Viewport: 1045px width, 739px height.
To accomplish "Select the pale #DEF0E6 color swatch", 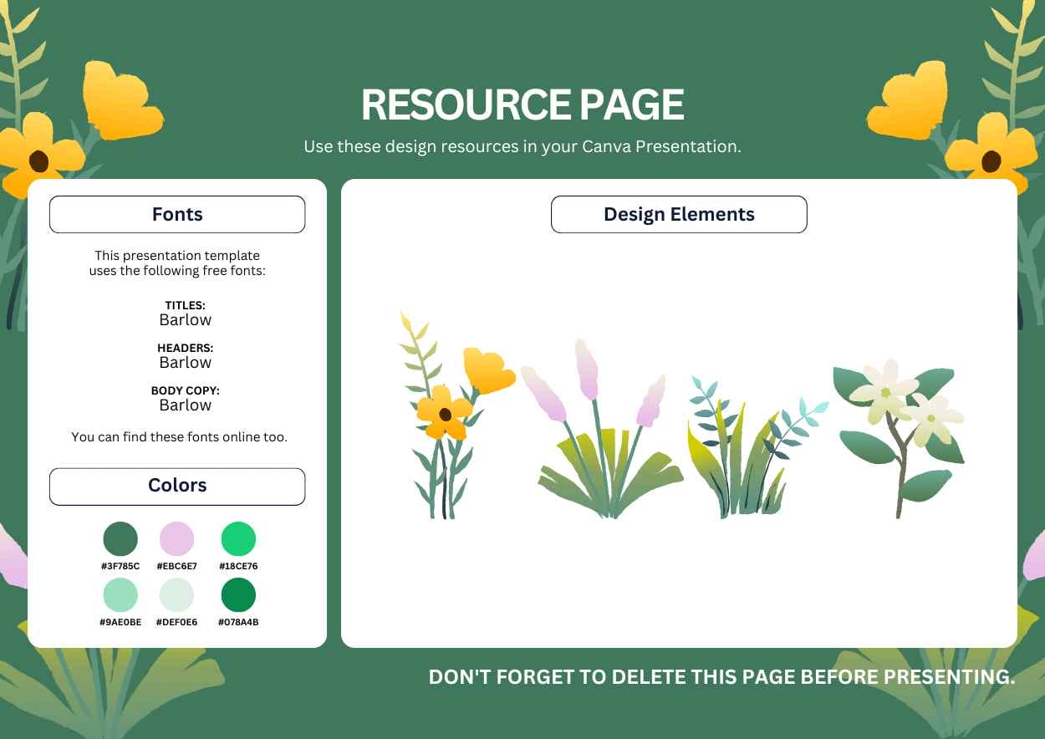I will tap(176, 595).
